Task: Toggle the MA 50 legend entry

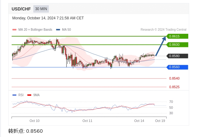Action: point(63,29)
